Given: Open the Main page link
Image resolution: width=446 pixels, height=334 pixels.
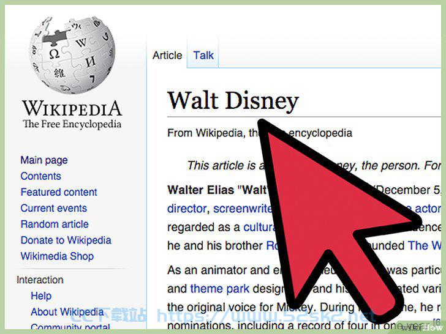Looking at the screenshot, I should [x=44, y=160].
